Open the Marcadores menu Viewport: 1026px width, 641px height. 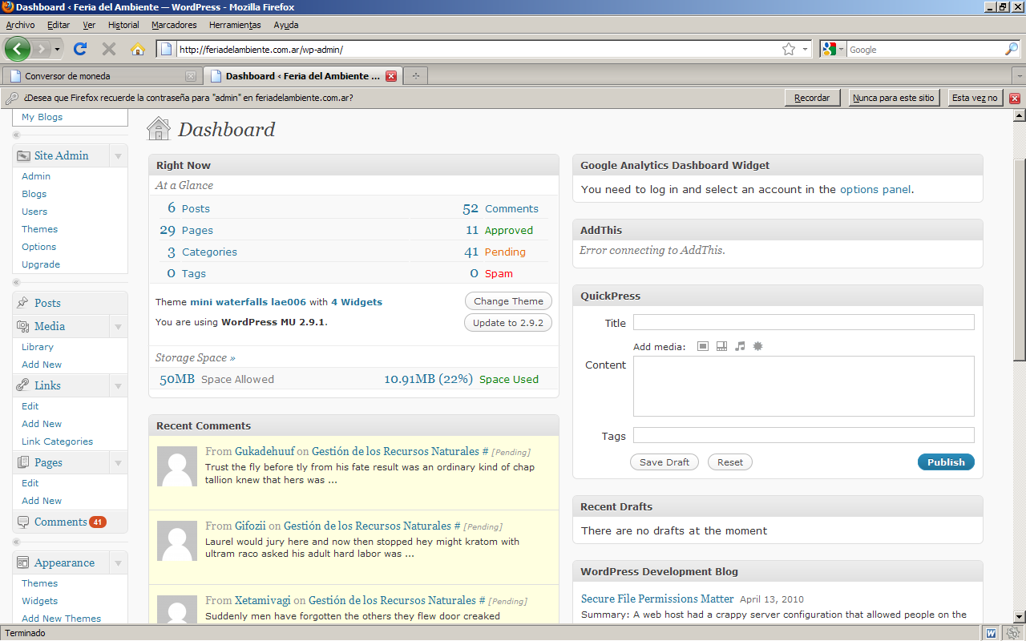174,25
